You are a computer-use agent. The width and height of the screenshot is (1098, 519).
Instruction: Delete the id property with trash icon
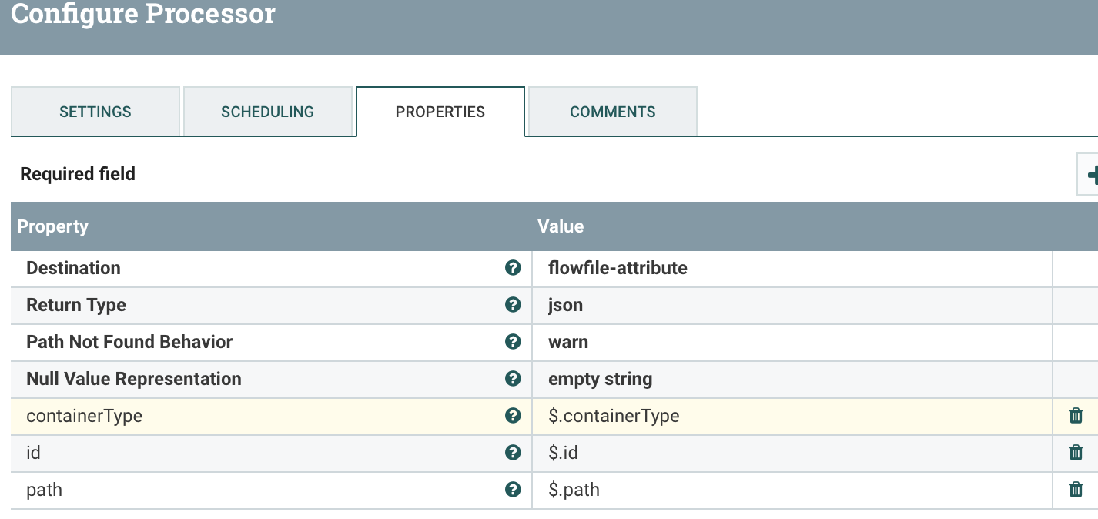pyautogui.click(x=1076, y=453)
